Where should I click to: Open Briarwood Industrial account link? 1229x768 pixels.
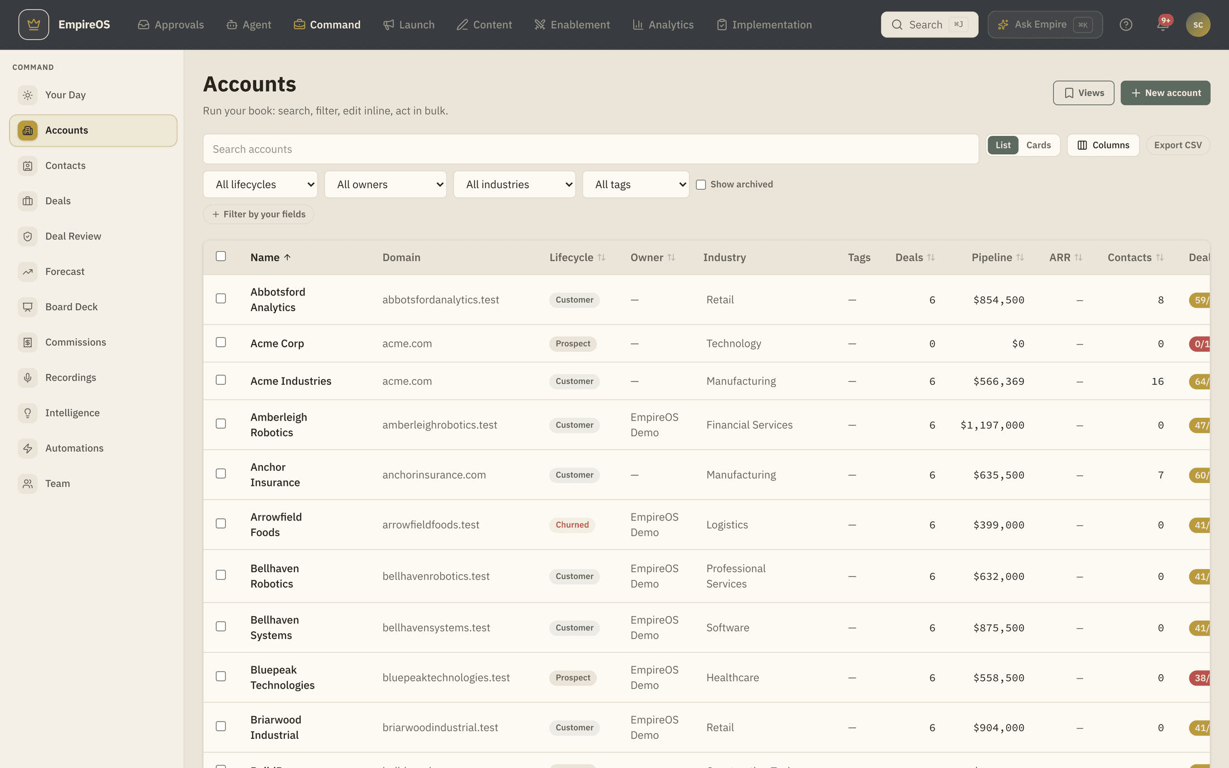click(x=275, y=727)
